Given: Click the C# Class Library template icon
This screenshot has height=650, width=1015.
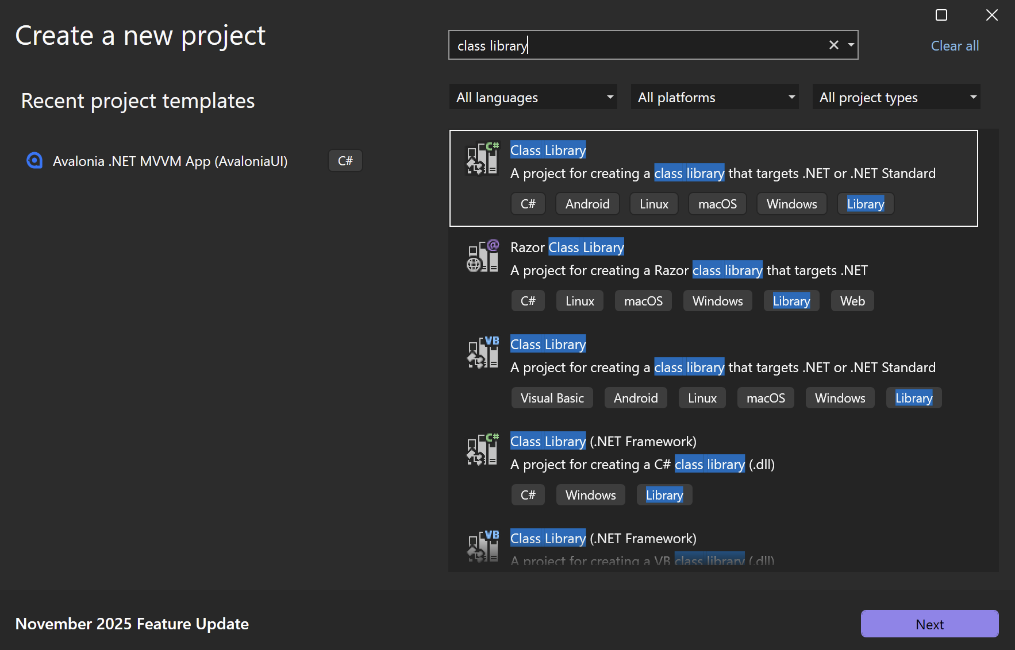Looking at the screenshot, I should [x=482, y=159].
